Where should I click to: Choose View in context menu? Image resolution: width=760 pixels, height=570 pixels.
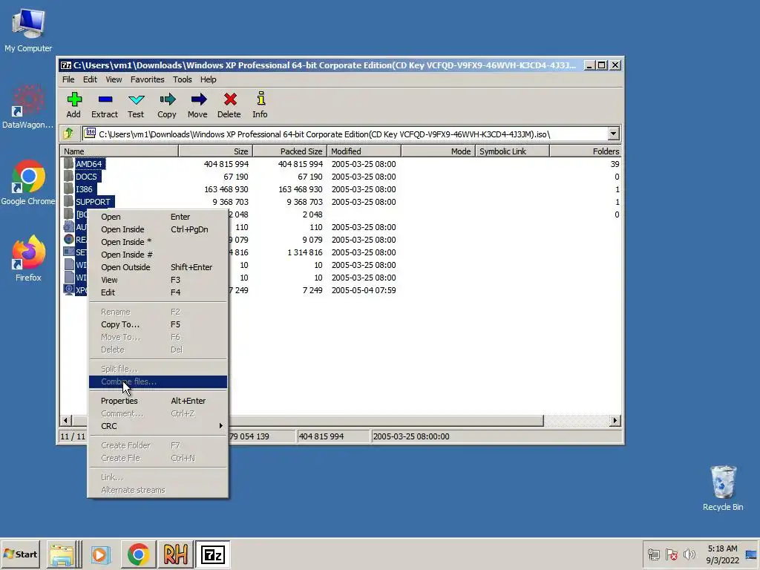(x=158, y=280)
